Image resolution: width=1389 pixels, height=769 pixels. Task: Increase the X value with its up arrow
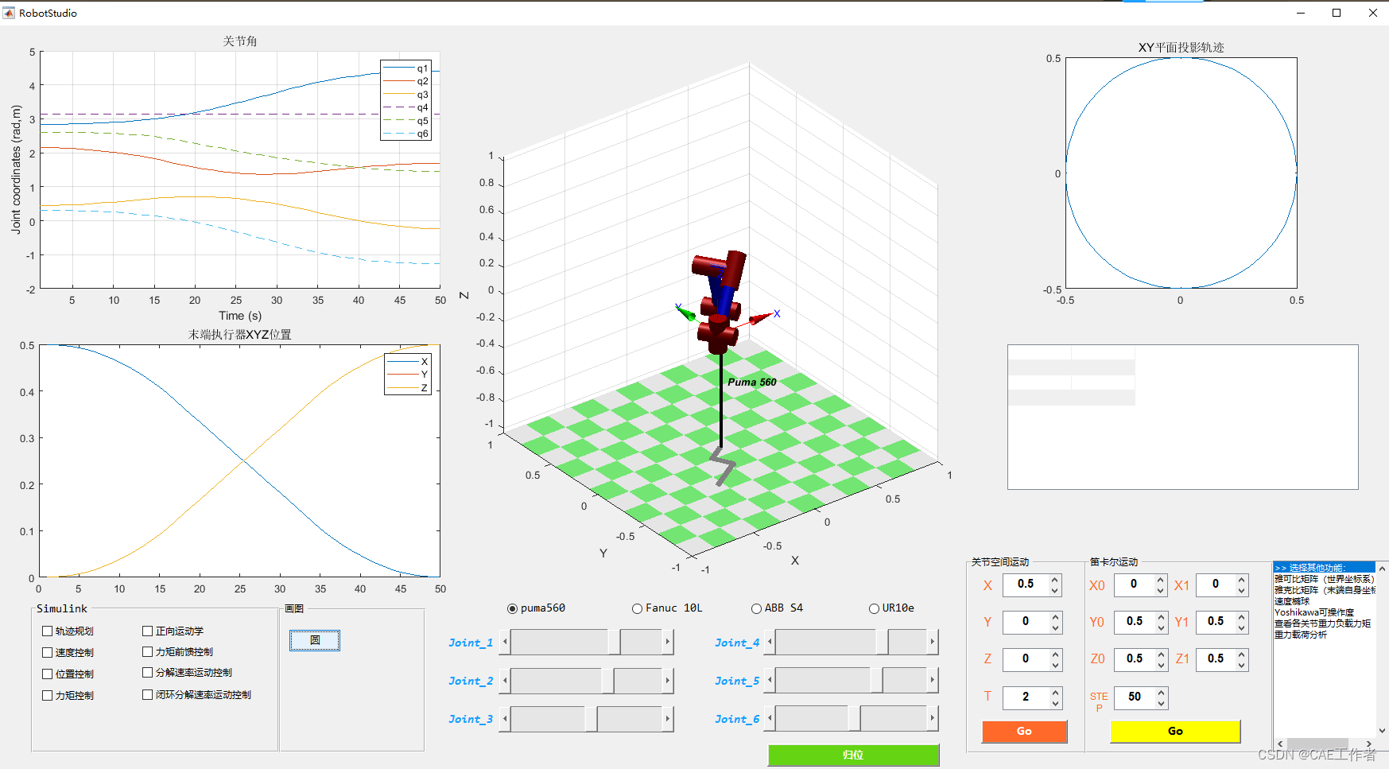tap(1055, 579)
